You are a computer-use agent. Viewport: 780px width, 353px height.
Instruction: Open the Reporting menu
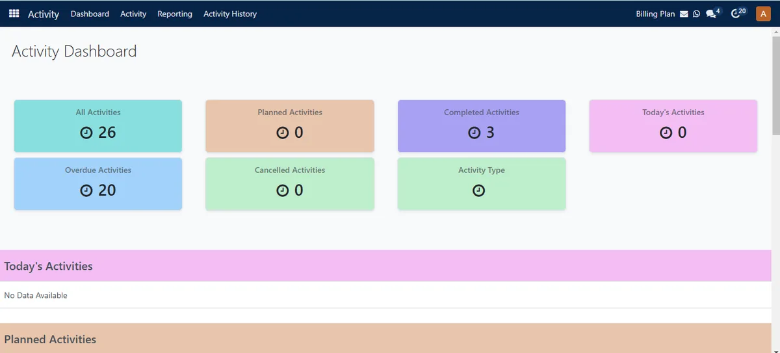coord(175,14)
